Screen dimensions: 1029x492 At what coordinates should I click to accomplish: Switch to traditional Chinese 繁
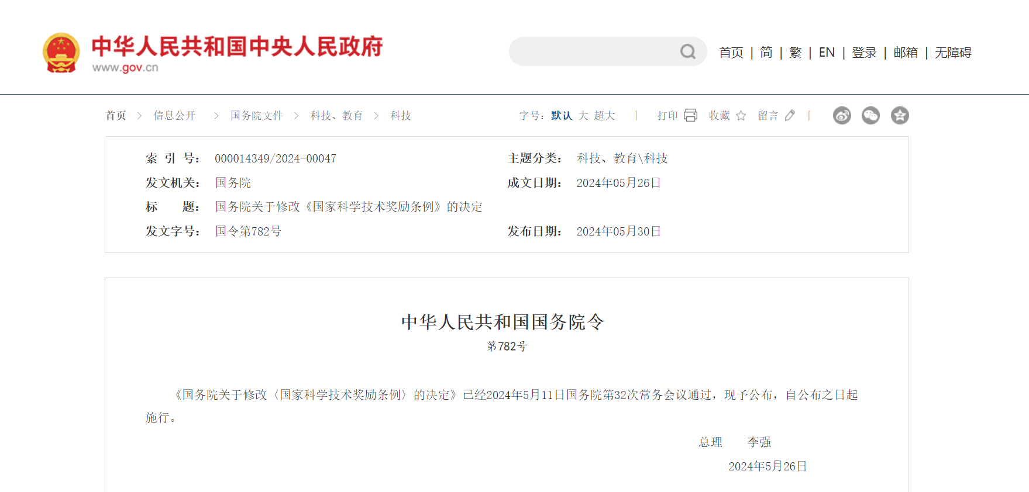point(795,53)
